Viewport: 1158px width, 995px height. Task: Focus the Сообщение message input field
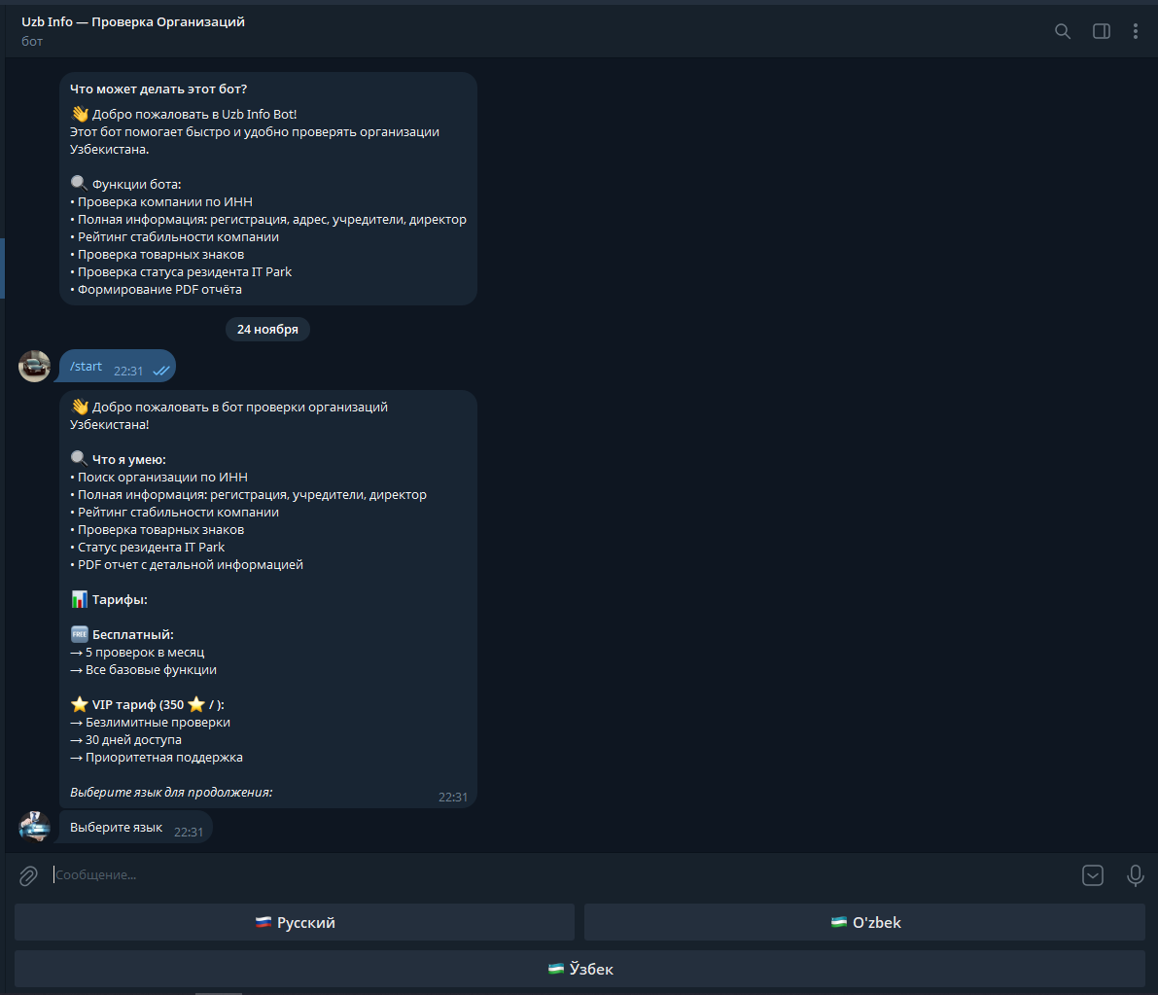tap(561, 874)
